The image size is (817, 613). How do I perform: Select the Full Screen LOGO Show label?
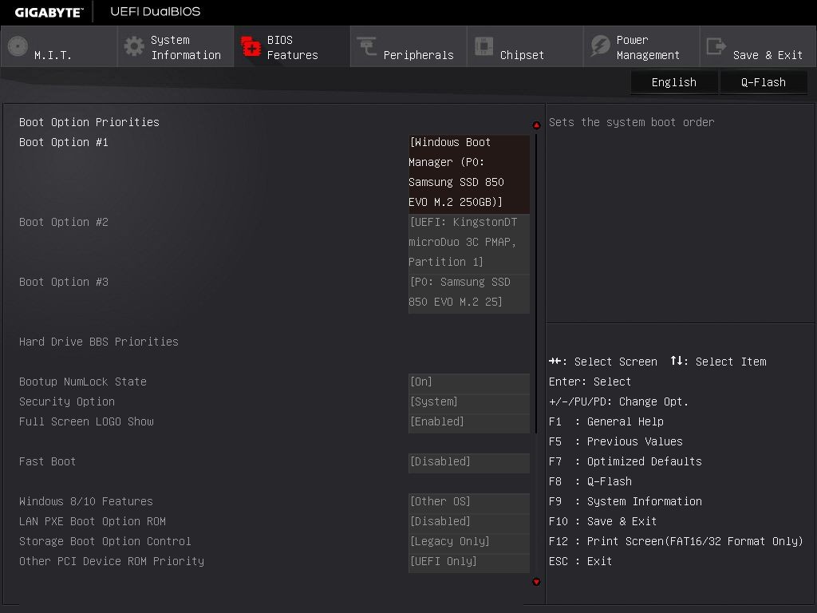86,421
